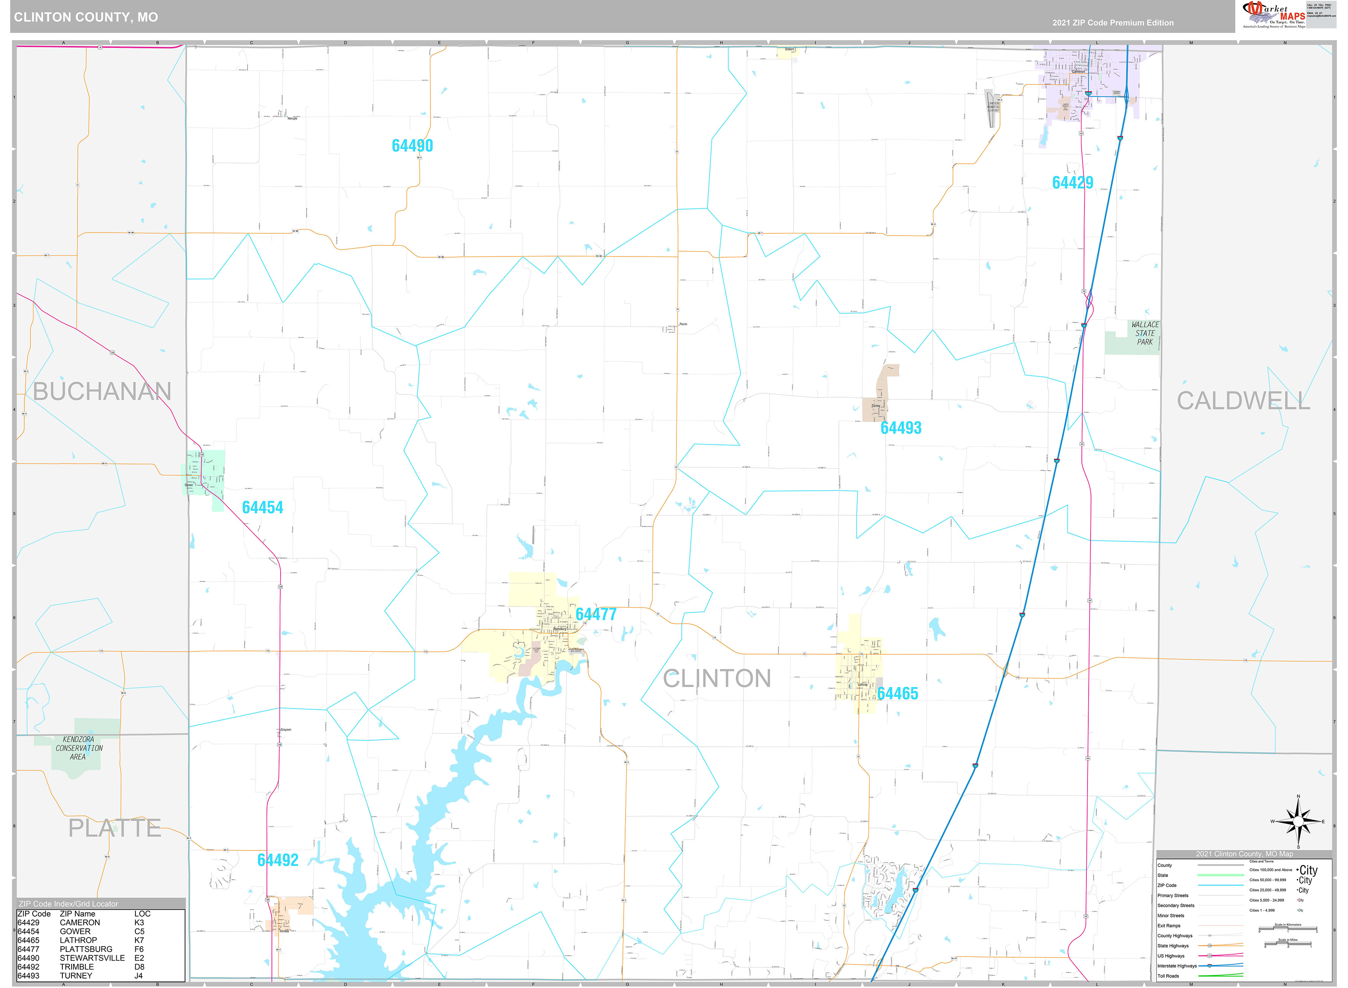
Task: Click the Kendzora Conservation Area label
Action: point(79,748)
